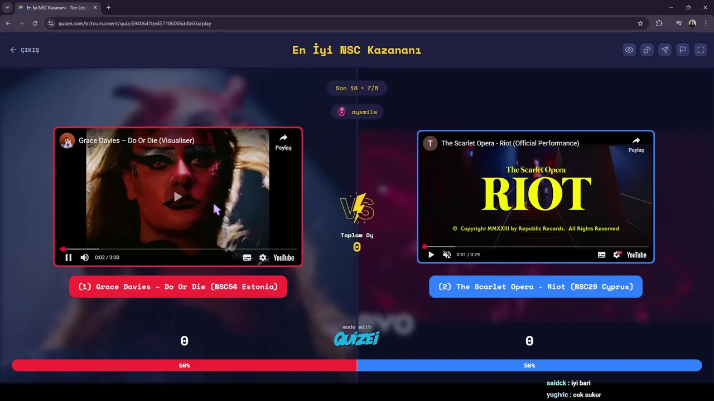Open the browser extensions menu
Image resolution: width=714 pixels, height=401 pixels.
tap(659, 23)
